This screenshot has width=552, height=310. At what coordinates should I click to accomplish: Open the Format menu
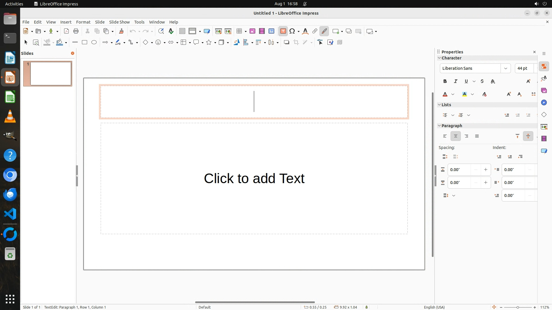[83, 22]
